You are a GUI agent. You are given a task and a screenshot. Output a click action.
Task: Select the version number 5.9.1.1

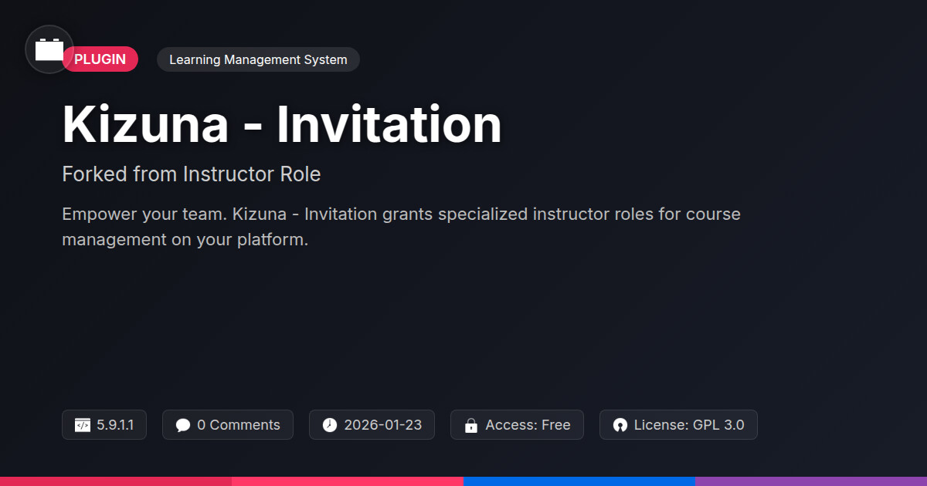pyautogui.click(x=115, y=425)
